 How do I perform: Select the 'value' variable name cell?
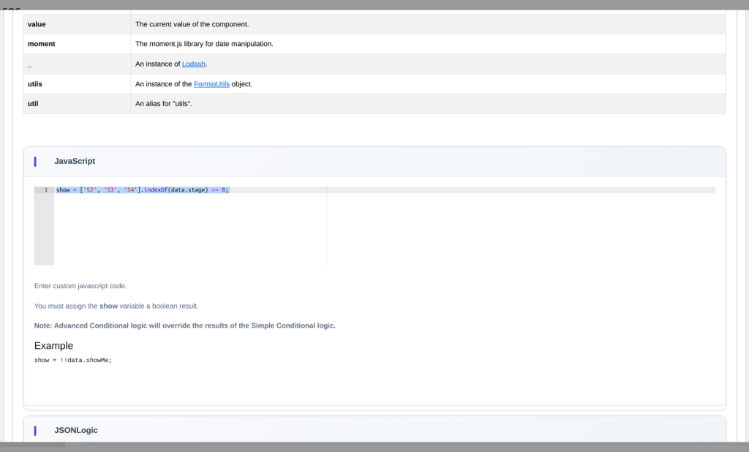point(77,24)
